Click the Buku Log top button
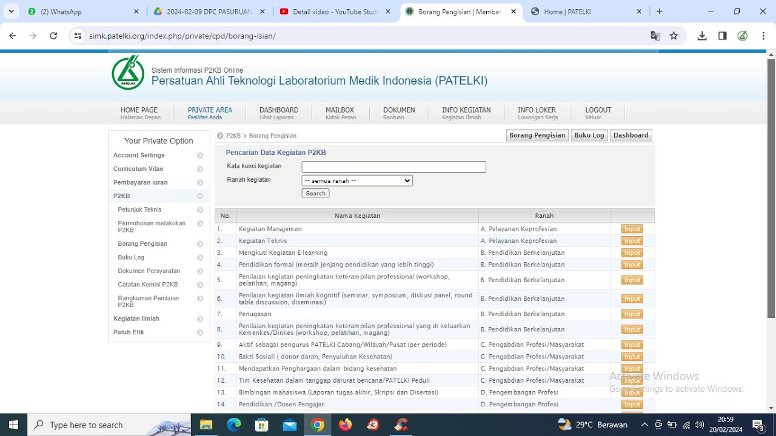The width and height of the screenshot is (776, 436). click(x=589, y=136)
